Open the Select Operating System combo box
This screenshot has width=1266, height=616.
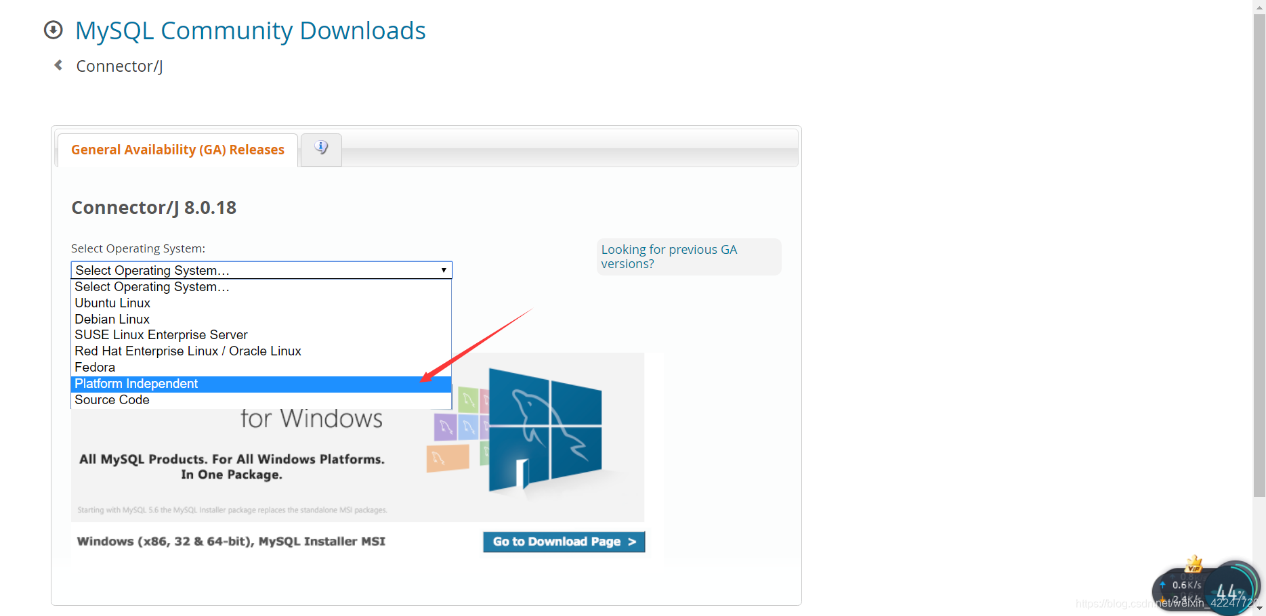[x=261, y=270]
